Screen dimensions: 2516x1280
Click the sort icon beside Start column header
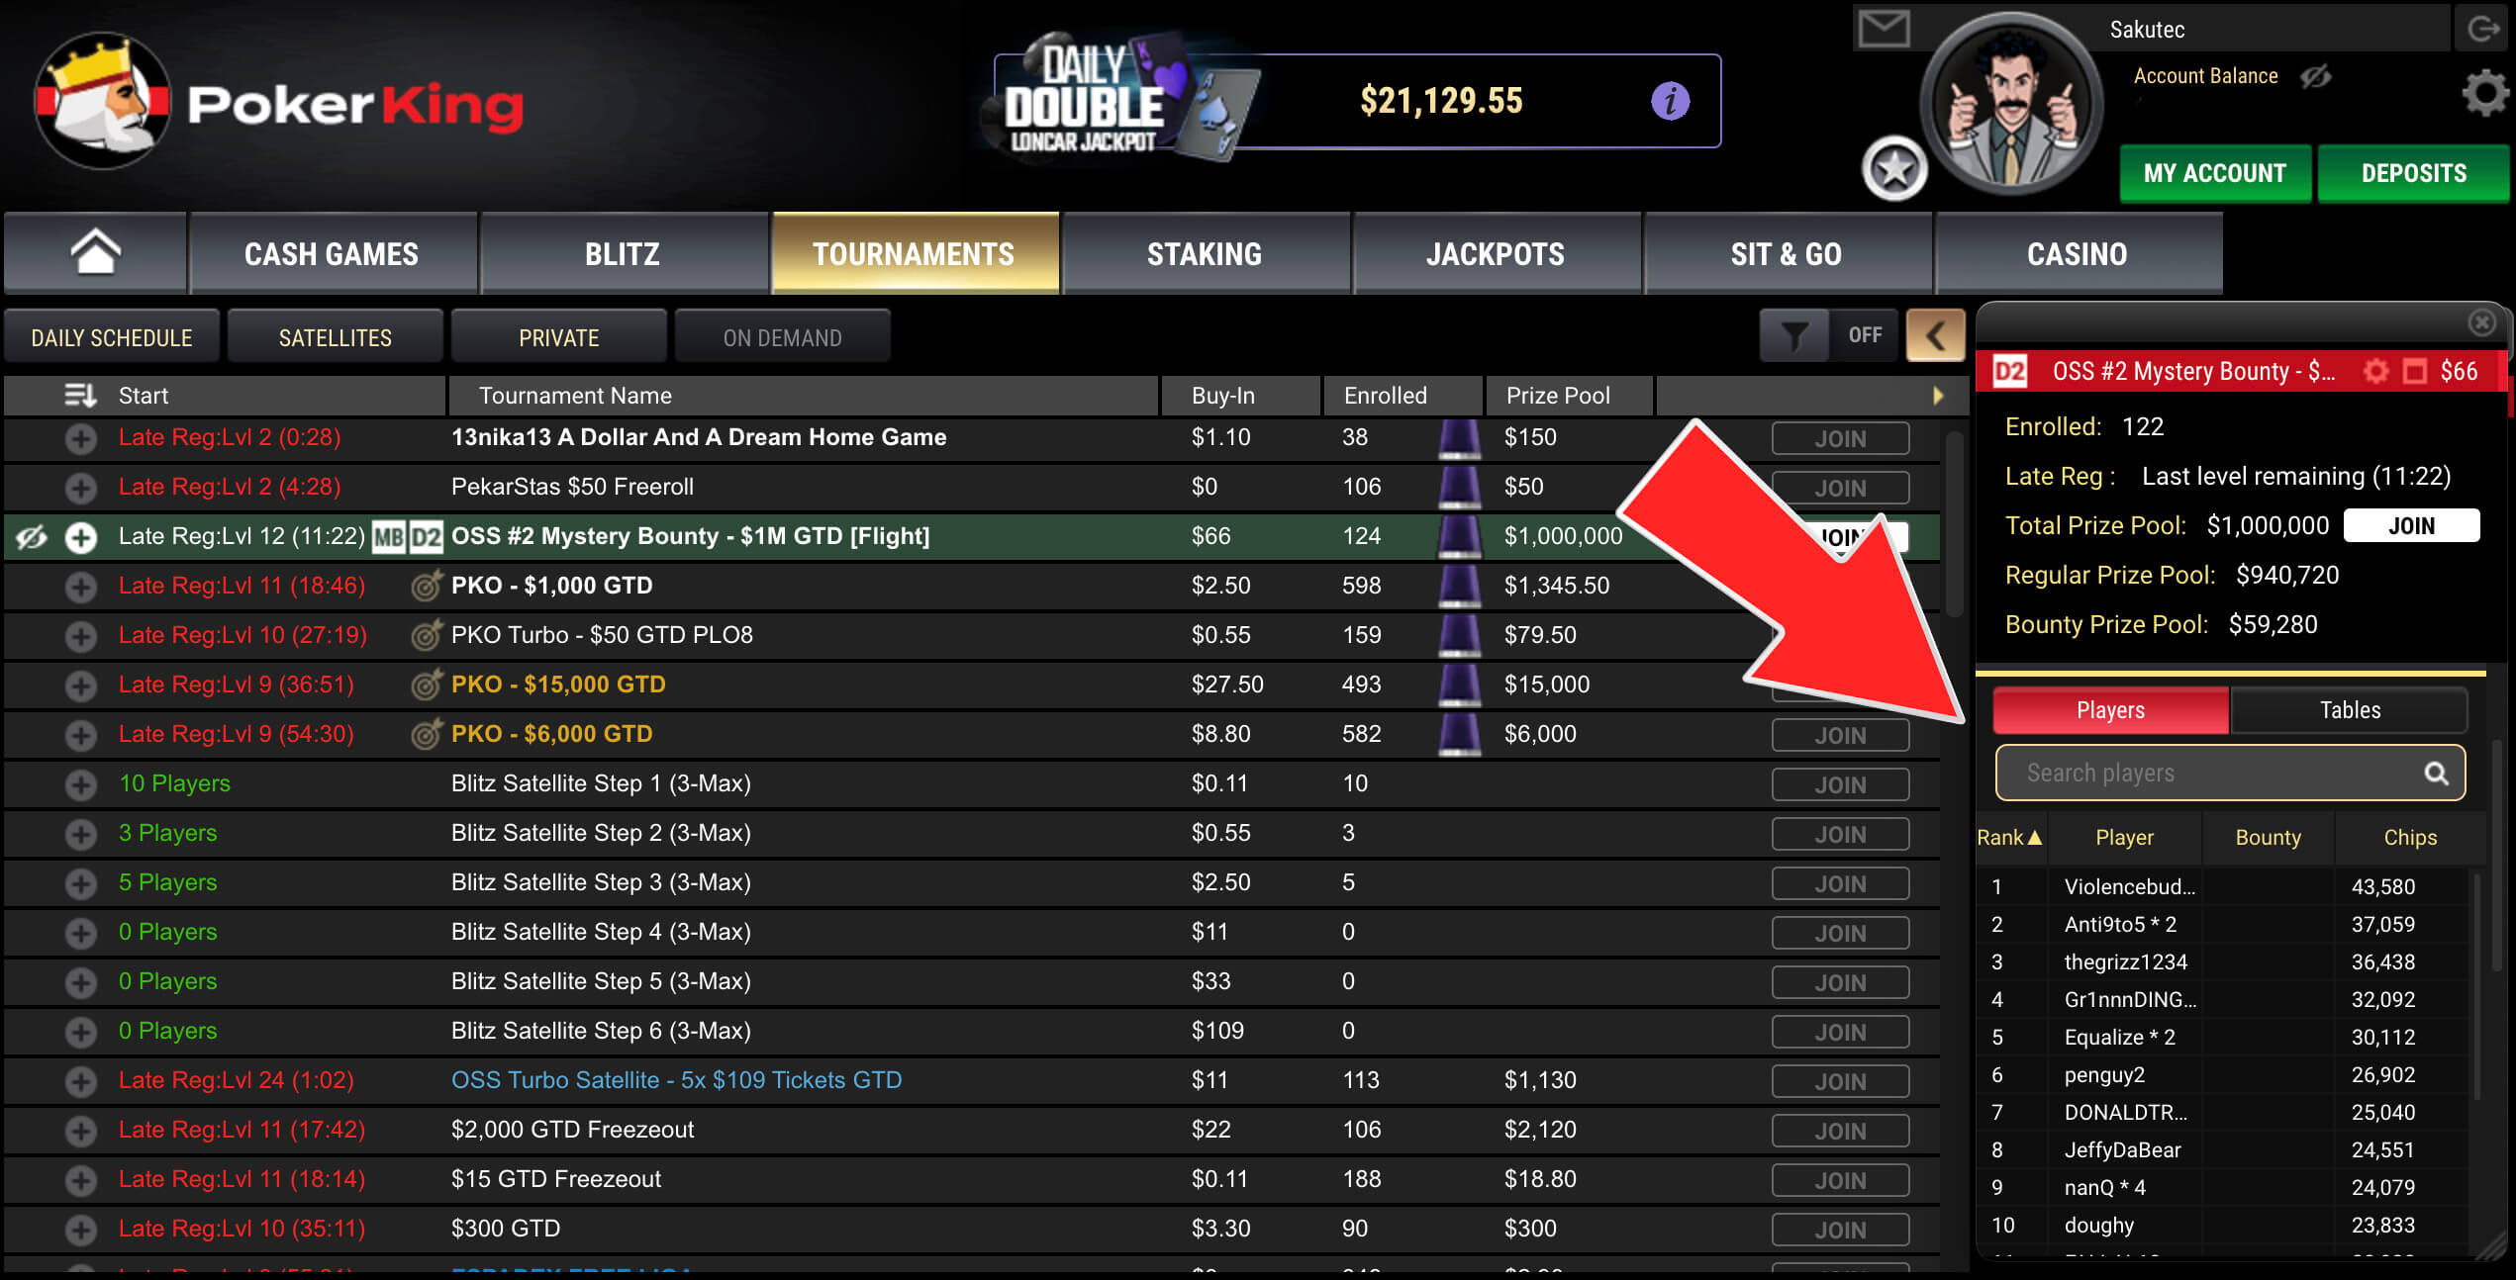point(80,396)
